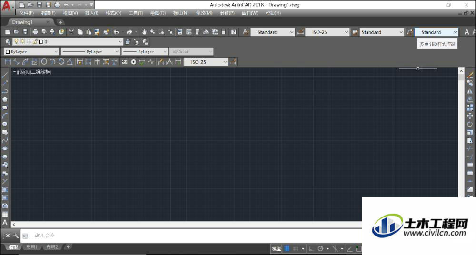Toggle layer on/off lightbulb icon

click(x=16, y=41)
